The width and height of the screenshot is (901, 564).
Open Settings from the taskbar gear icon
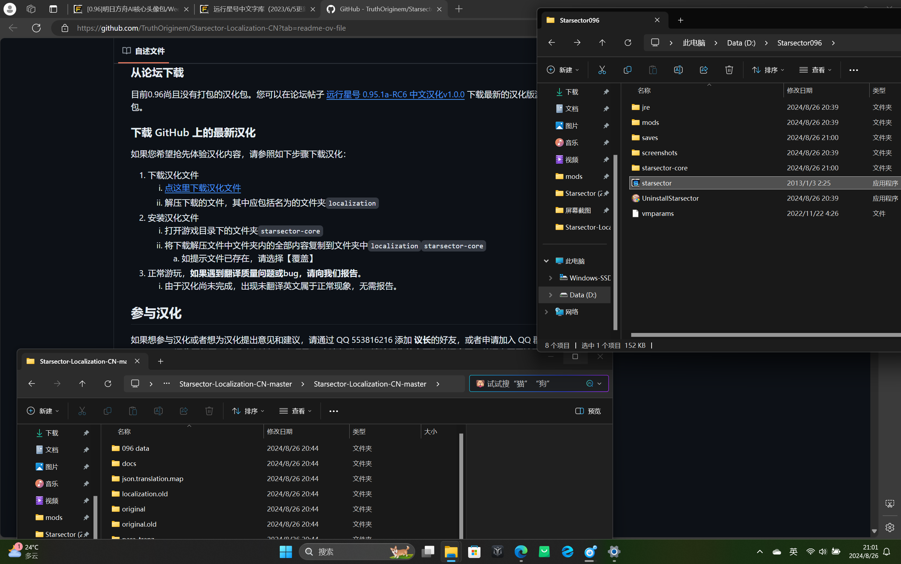[614, 552]
